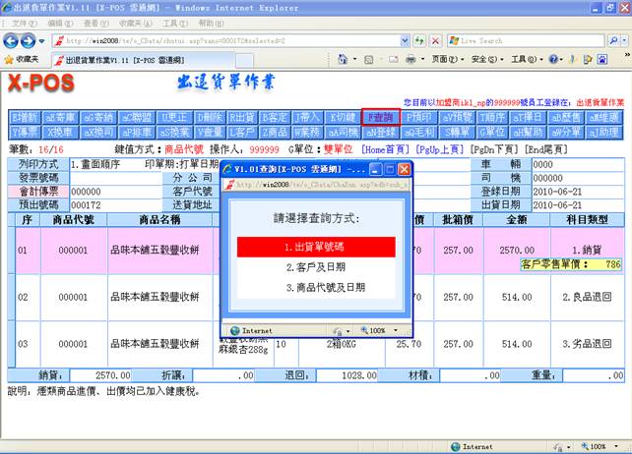Click the IE forward navigation arrow
The width and height of the screenshot is (632, 454).
coord(31,40)
